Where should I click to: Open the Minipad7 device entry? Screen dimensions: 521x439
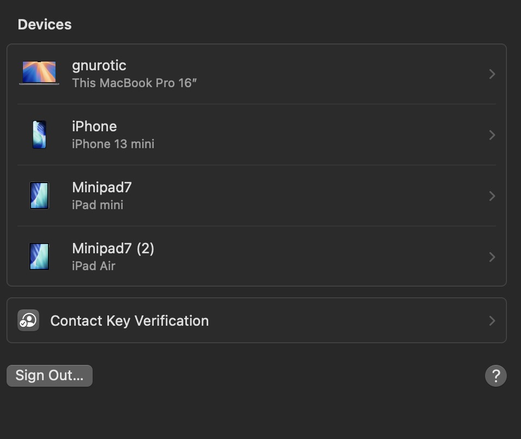pos(102,187)
